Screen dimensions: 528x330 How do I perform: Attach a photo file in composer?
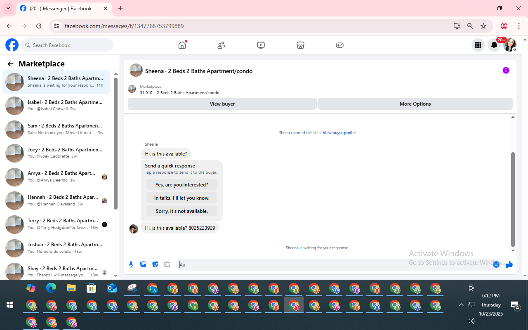143,264
